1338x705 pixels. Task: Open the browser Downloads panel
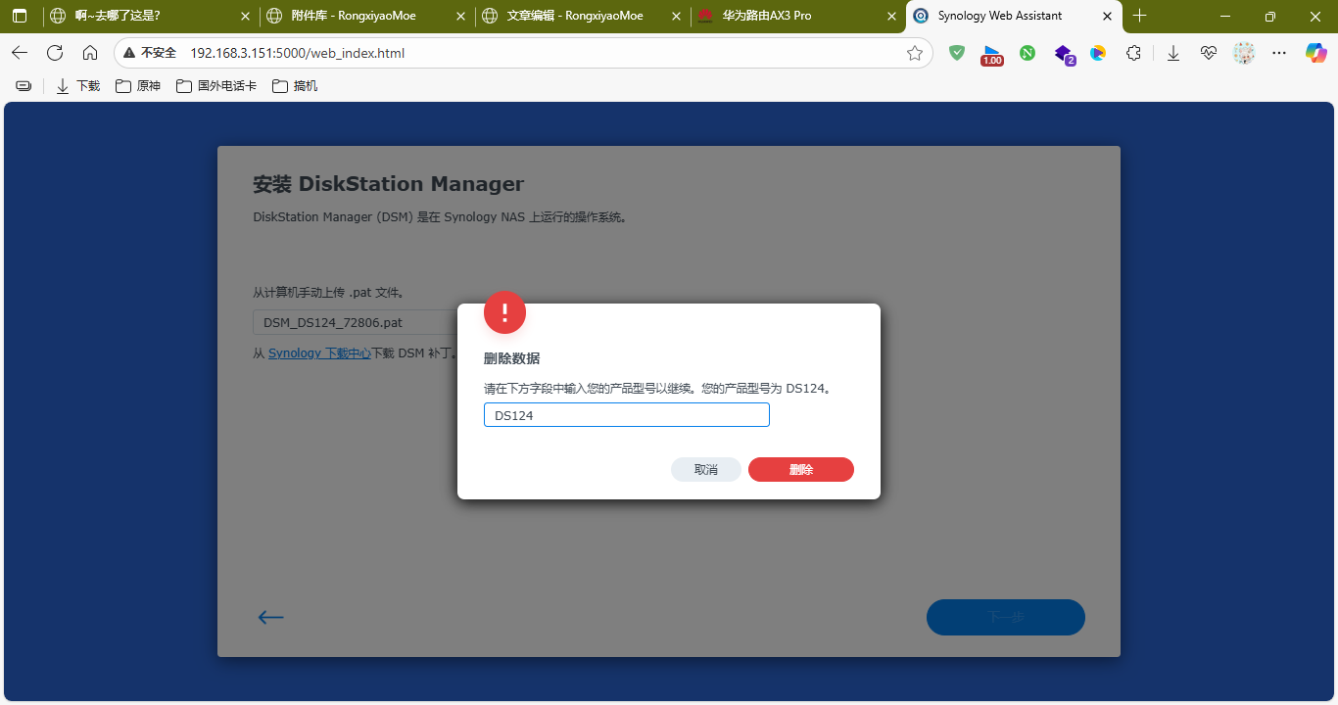[1173, 53]
